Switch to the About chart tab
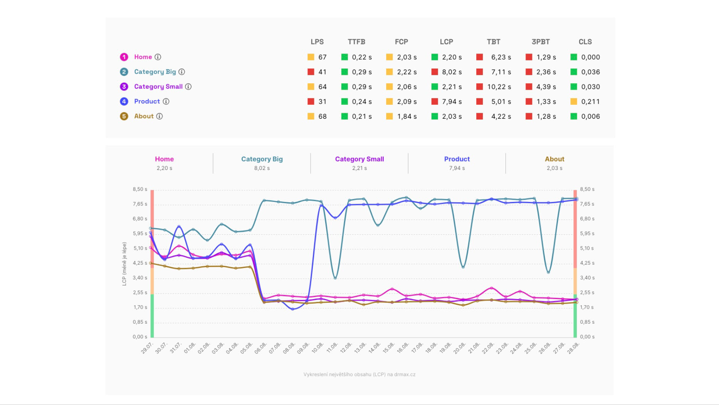 tap(554, 163)
